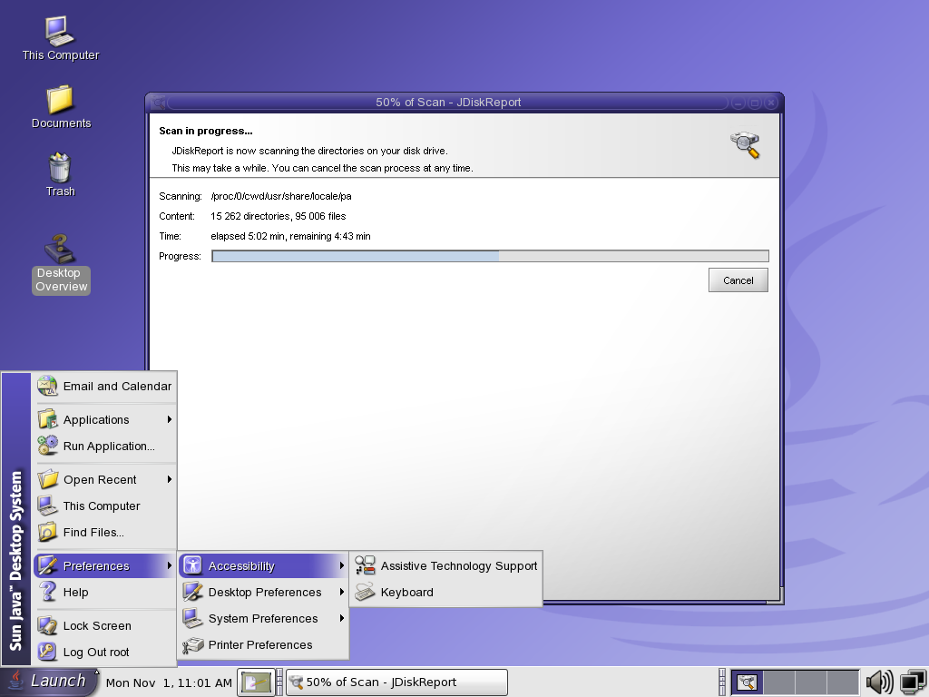Click the show desktop panel button
929x697 pixels.
255,682
